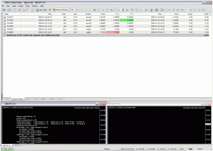Click the red S/L cell of order 7049999
Screen dimensions: 213x151
pyautogui.click(x=112, y=32)
